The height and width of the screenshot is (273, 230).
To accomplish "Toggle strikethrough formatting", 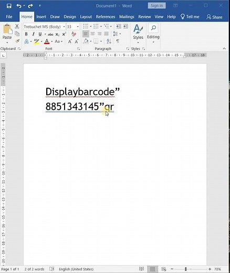I will click(x=50, y=34).
